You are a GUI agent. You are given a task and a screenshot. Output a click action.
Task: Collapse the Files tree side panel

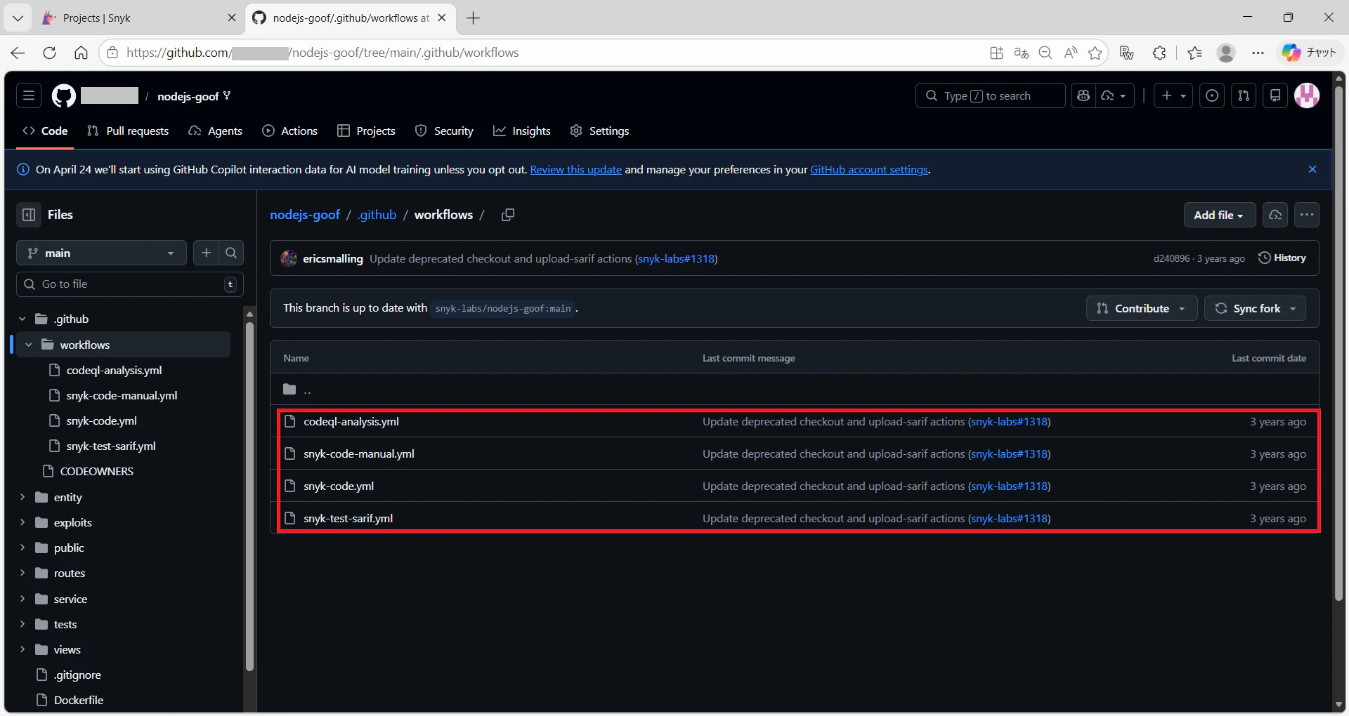29,215
